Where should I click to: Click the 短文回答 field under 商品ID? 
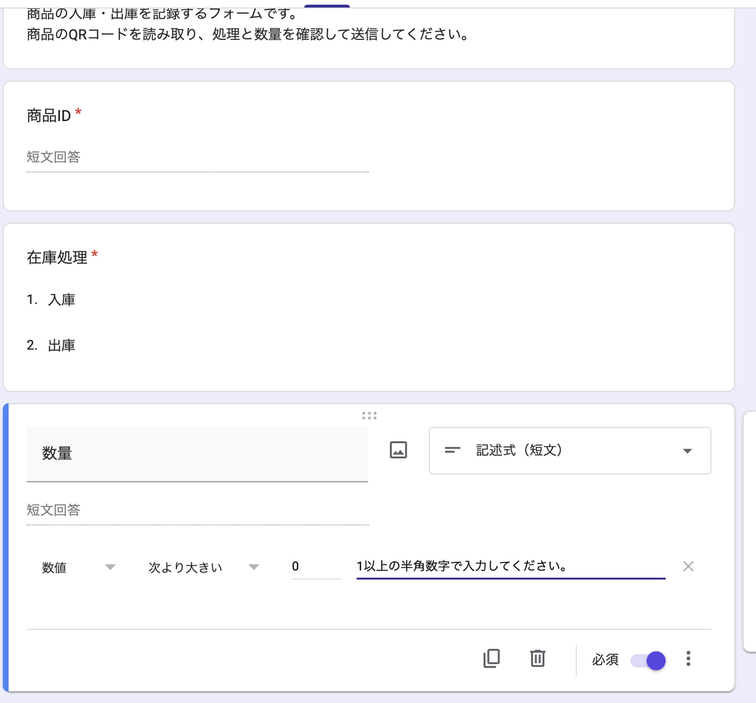pyautogui.click(x=198, y=157)
